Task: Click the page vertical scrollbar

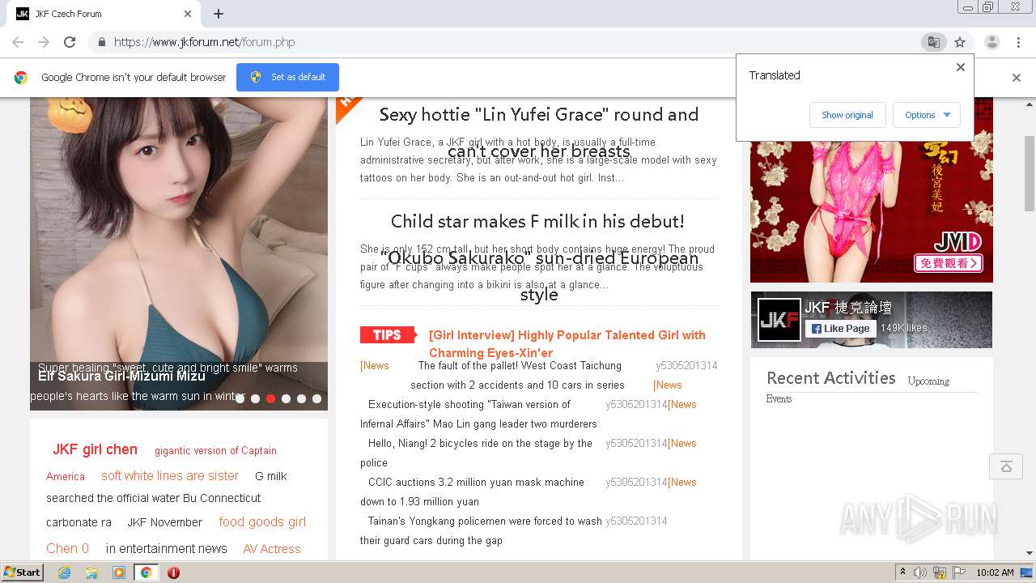Action: (1029, 174)
